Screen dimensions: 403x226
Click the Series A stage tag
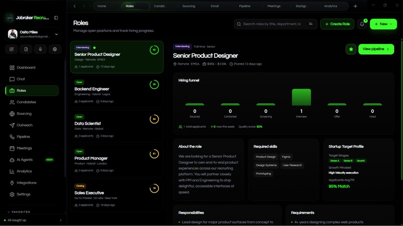[334, 161]
